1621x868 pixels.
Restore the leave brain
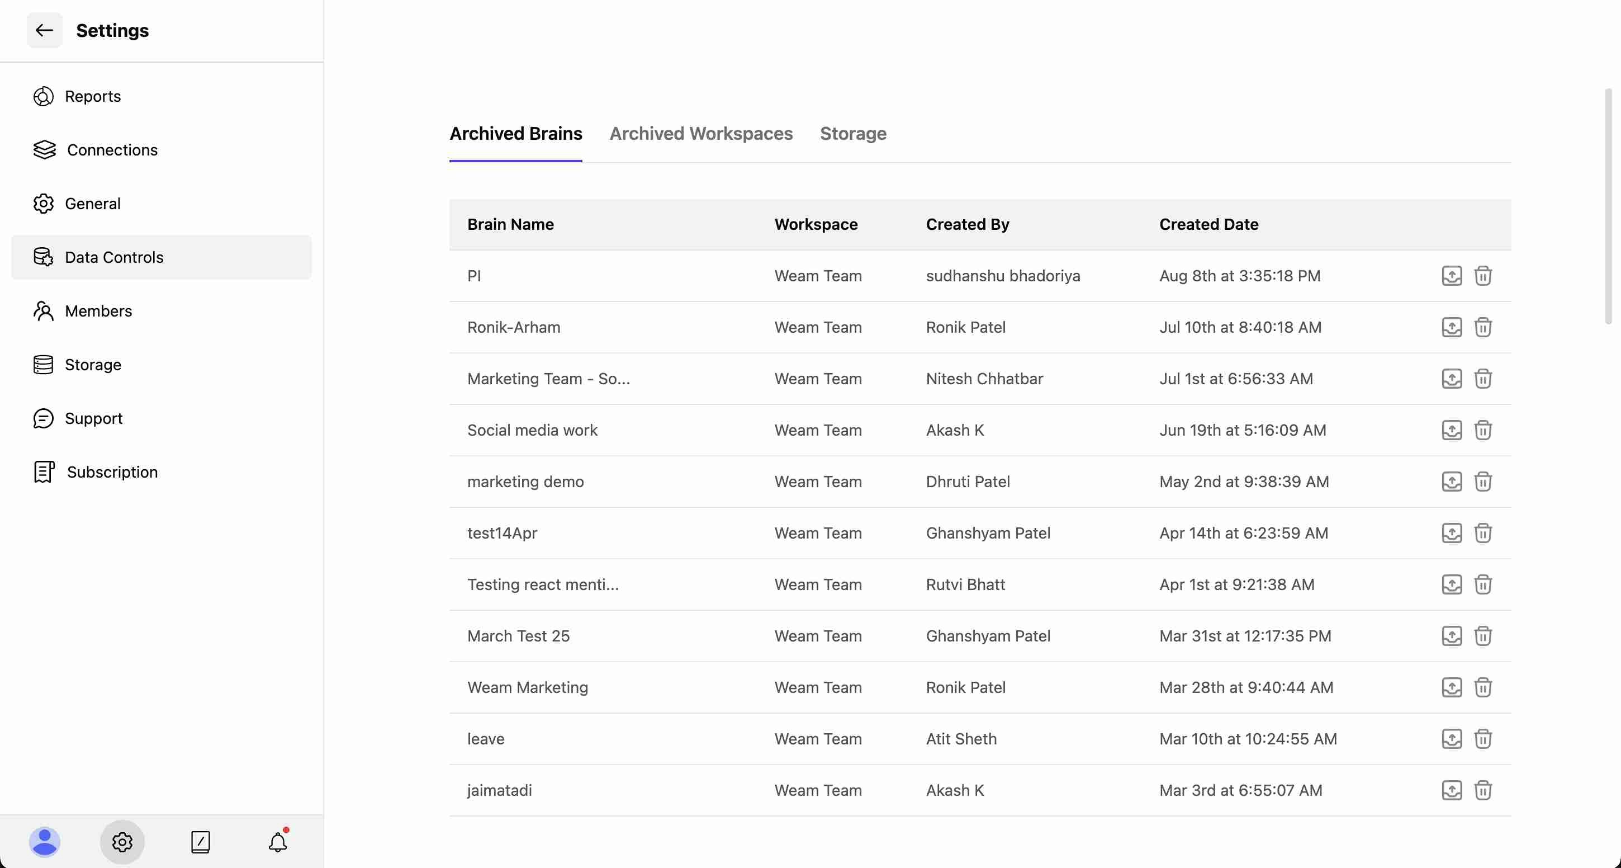pos(1452,739)
